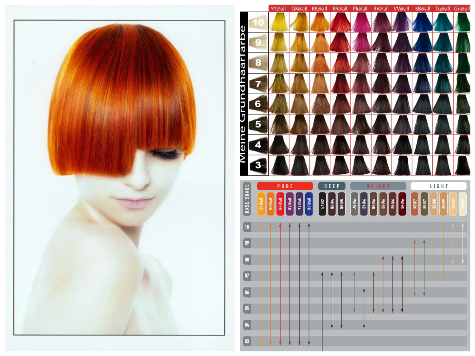This screenshot has height=356, width=475.
Task: Click base hair level 3 swatch
Action: 258,165
